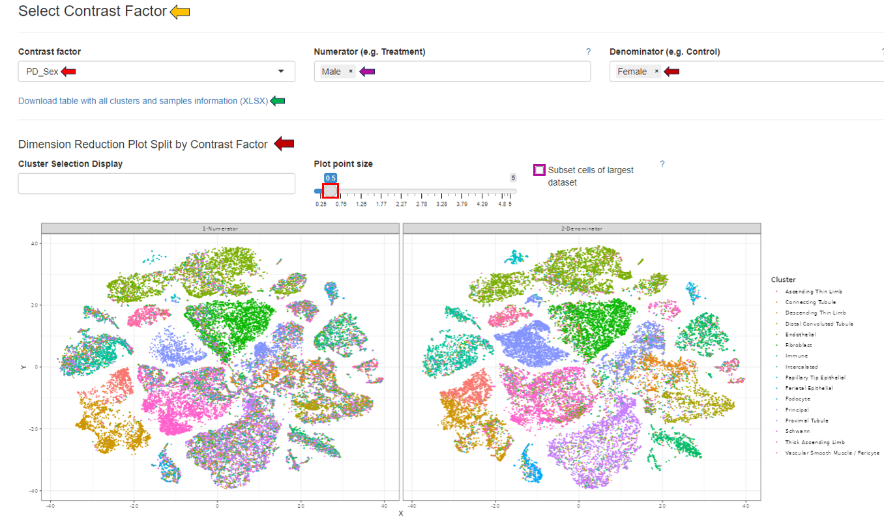The height and width of the screenshot is (517, 884).
Task: Click the yellow arrow beside Select Contrast Factor
Action: (x=180, y=12)
